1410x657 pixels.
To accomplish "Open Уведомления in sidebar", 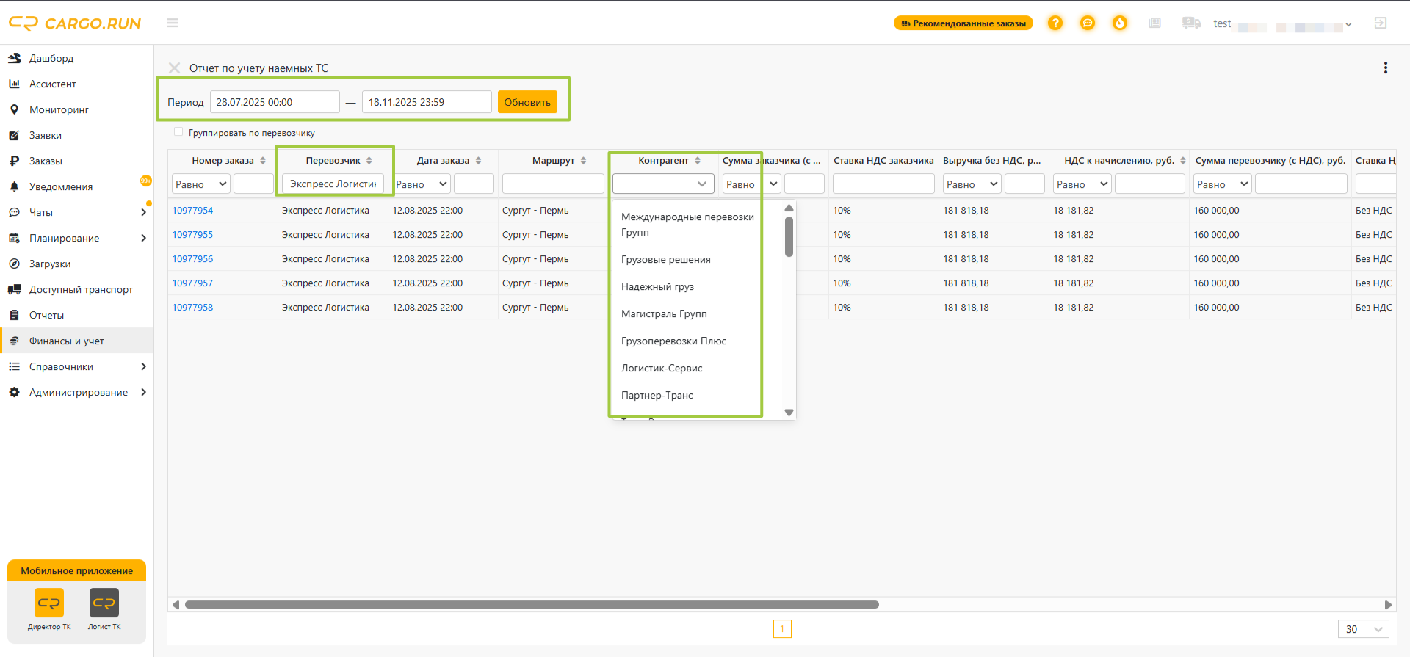I will (x=76, y=186).
